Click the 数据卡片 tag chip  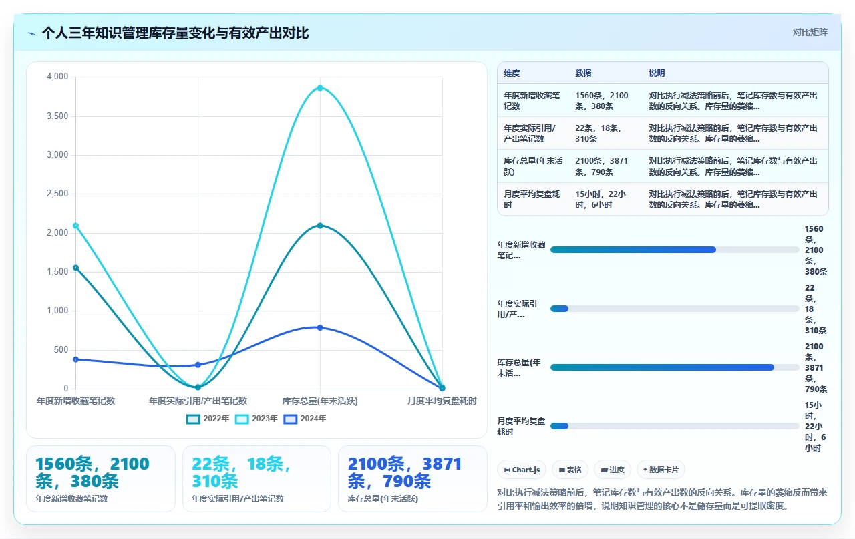pos(661,470)
